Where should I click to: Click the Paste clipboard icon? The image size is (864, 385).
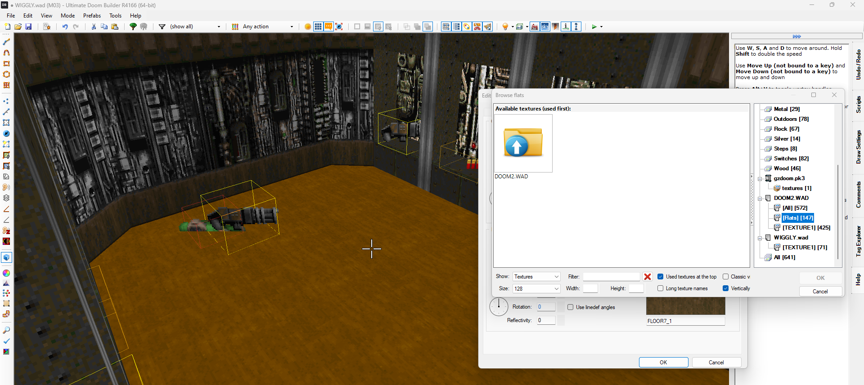(115, 27)
